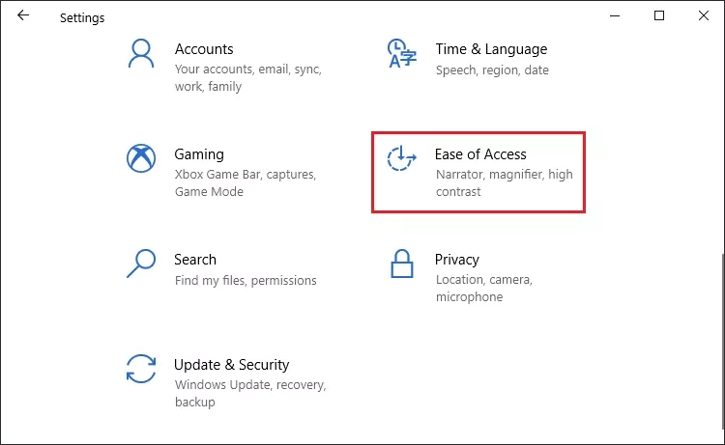Minimize the Settings window
The image size is (725, 445).
click(615, 15)
